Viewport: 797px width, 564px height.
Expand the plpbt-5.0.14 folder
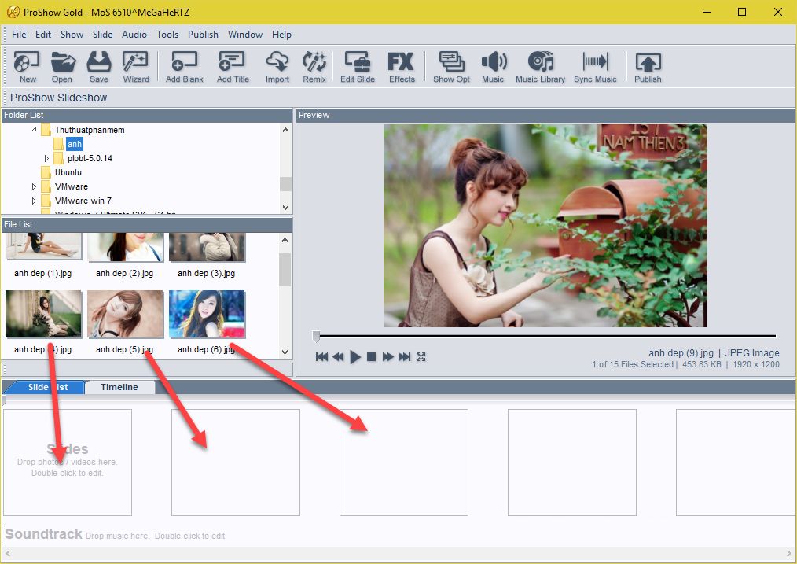(47, 159)
